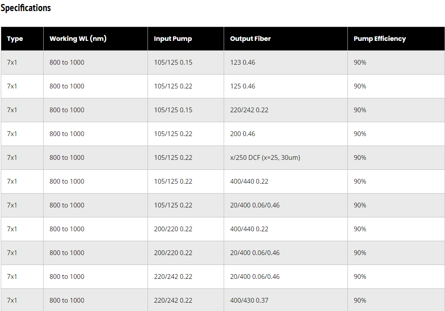
Task: Click the Type column header
Action: click(15, 39)
